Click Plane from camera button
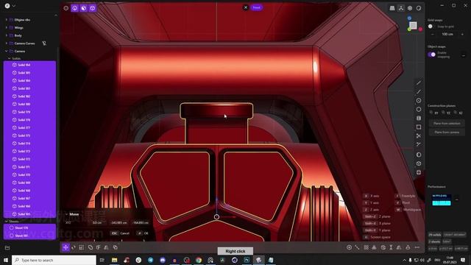The height and width of the screenshot is (265, 471). pyautogui.click(x=447, y=132)
